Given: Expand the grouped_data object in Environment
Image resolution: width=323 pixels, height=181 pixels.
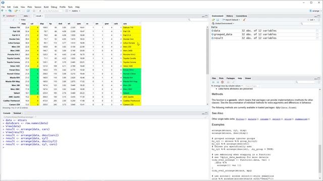Looking at the screenshot, I should (x=212, y=35).
